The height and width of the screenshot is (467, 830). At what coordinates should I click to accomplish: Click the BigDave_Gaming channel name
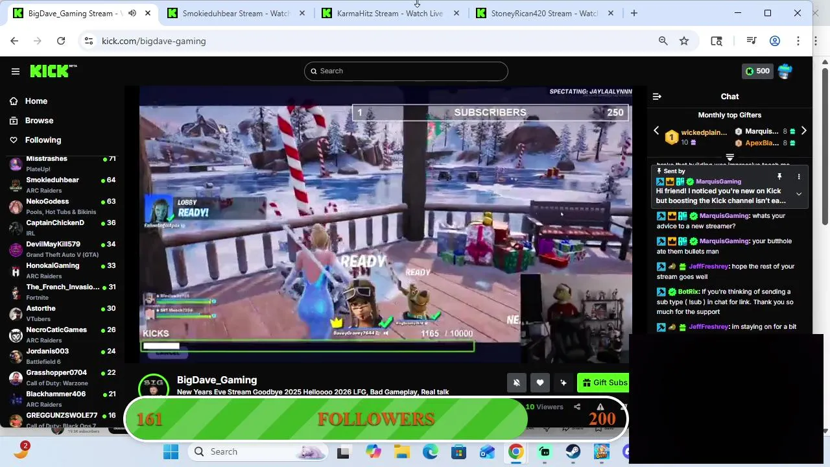217,380
